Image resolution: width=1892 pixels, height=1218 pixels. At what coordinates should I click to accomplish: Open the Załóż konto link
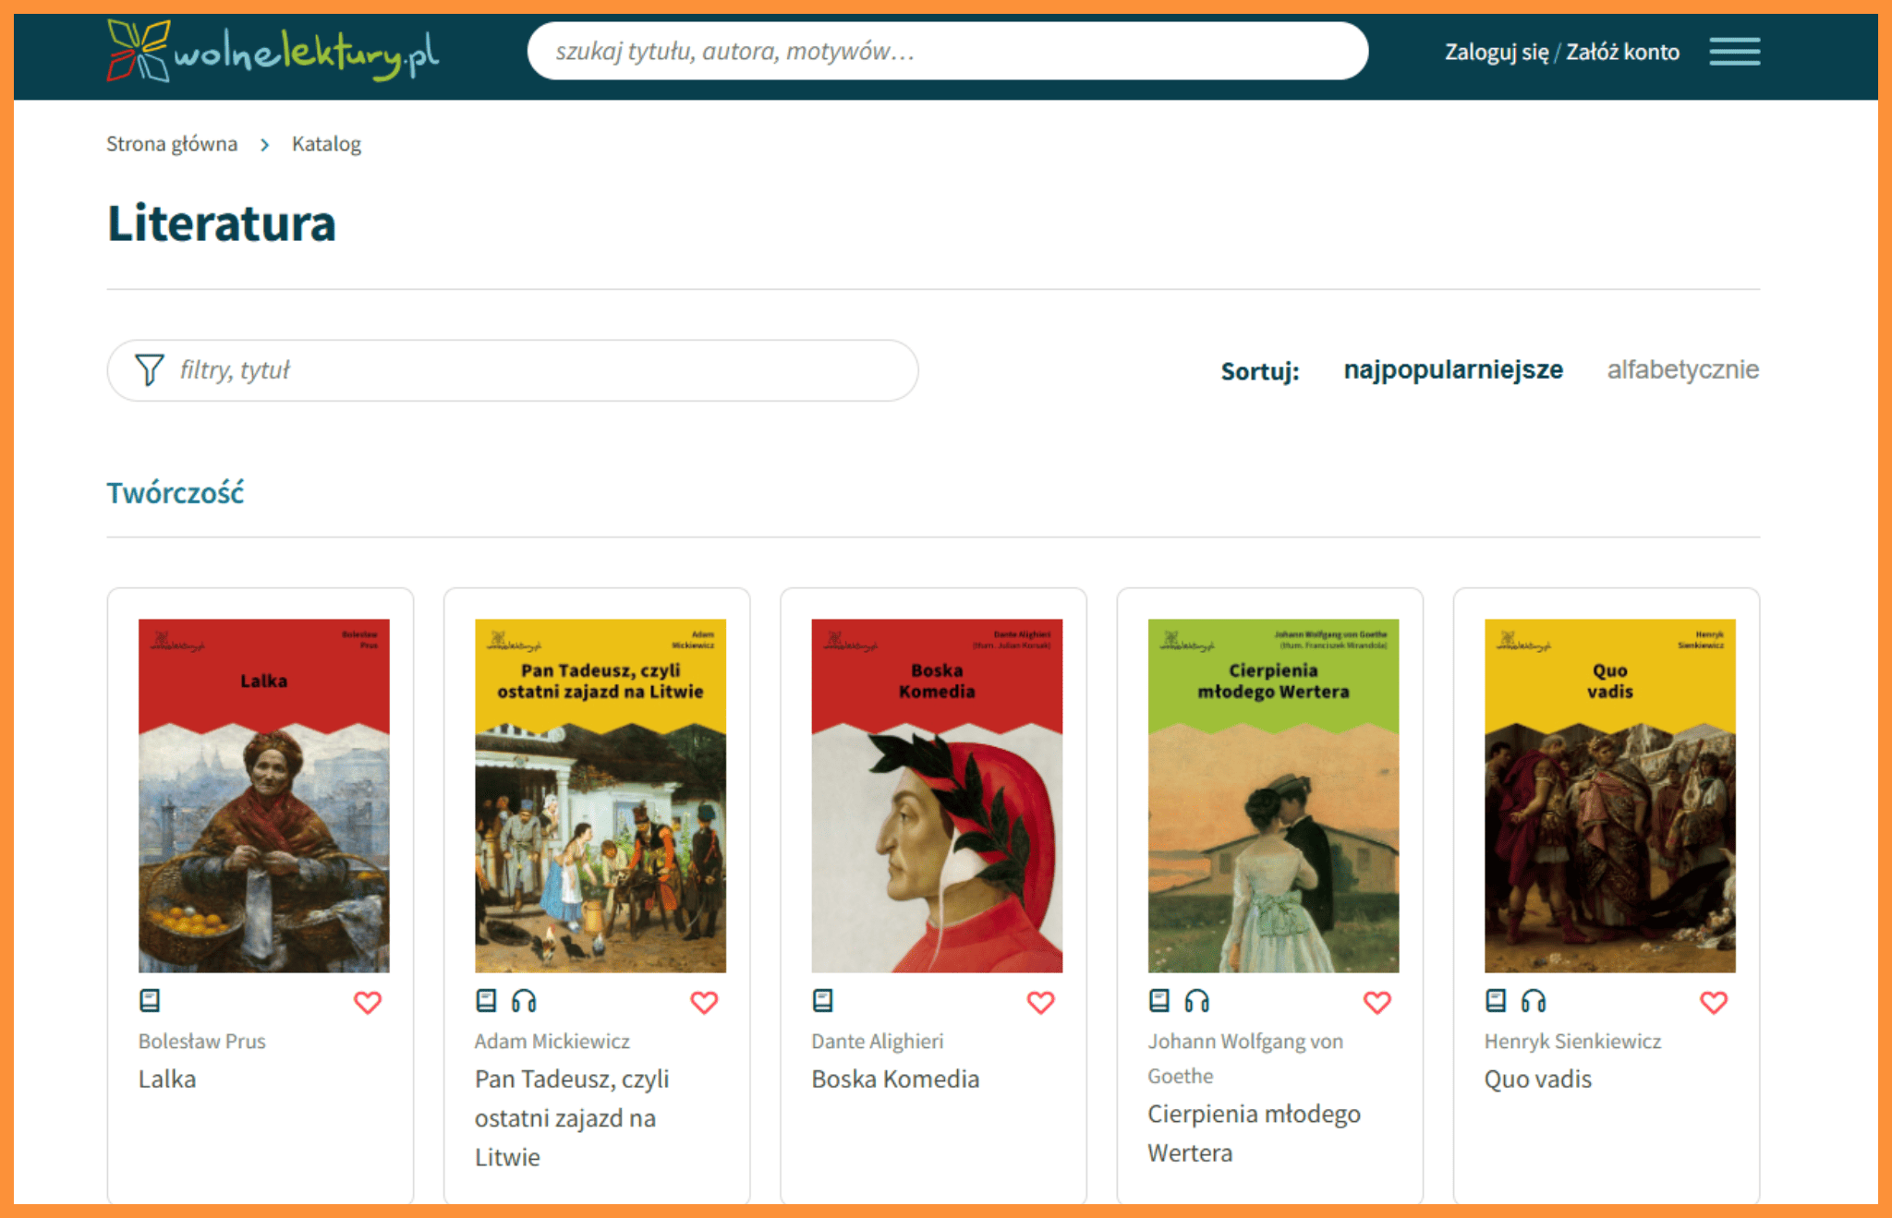1622,52
